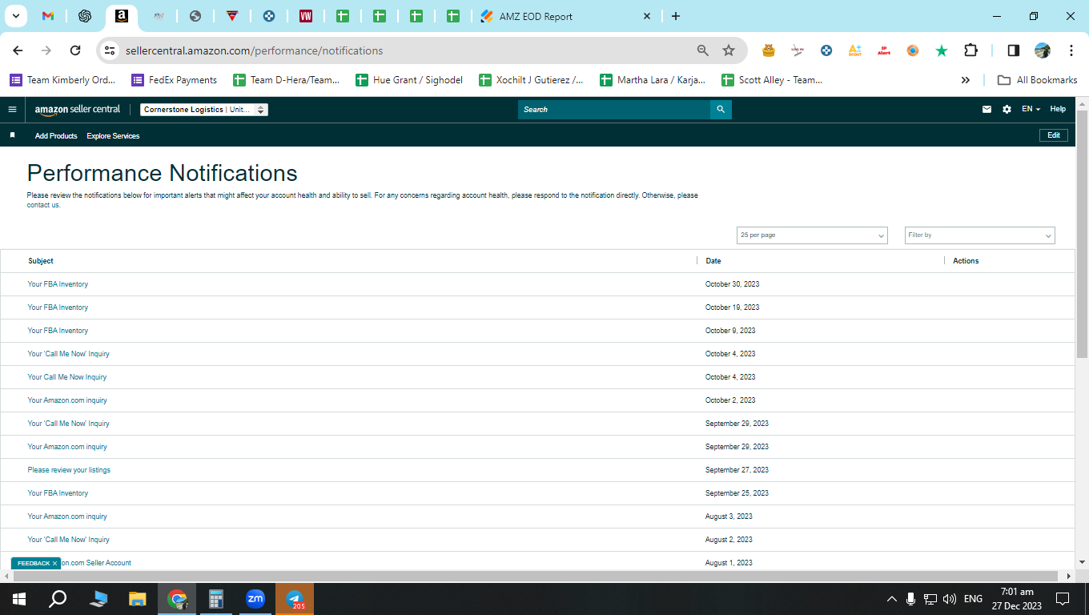Close the Feedback badge with its X
The width and height of the screenshot is (1089, 615).
pos(54,564)
